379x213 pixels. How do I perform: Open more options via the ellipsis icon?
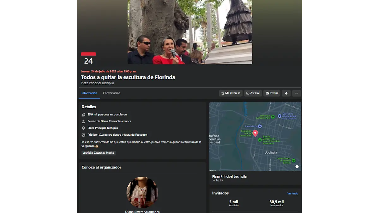point(297,93)
